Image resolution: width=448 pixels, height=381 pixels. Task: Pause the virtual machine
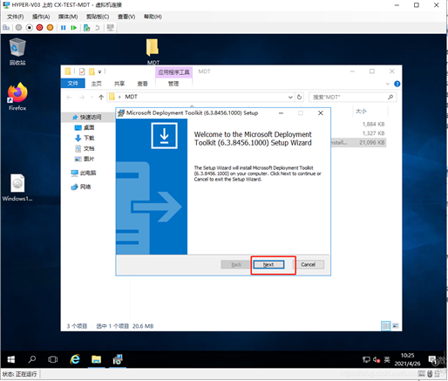pos(63,28)
